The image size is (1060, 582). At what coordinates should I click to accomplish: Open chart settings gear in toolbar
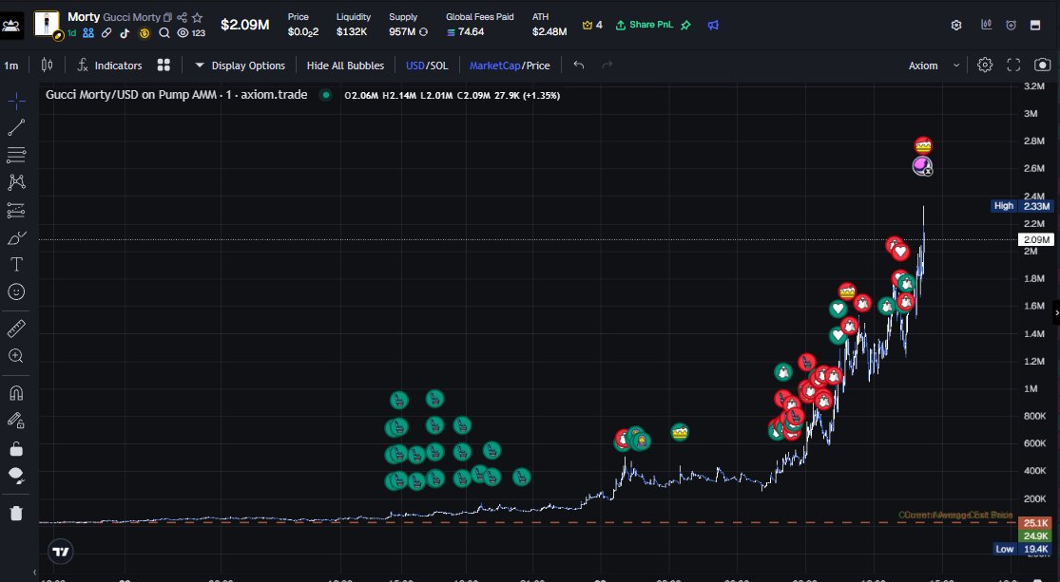coord(985,65)
